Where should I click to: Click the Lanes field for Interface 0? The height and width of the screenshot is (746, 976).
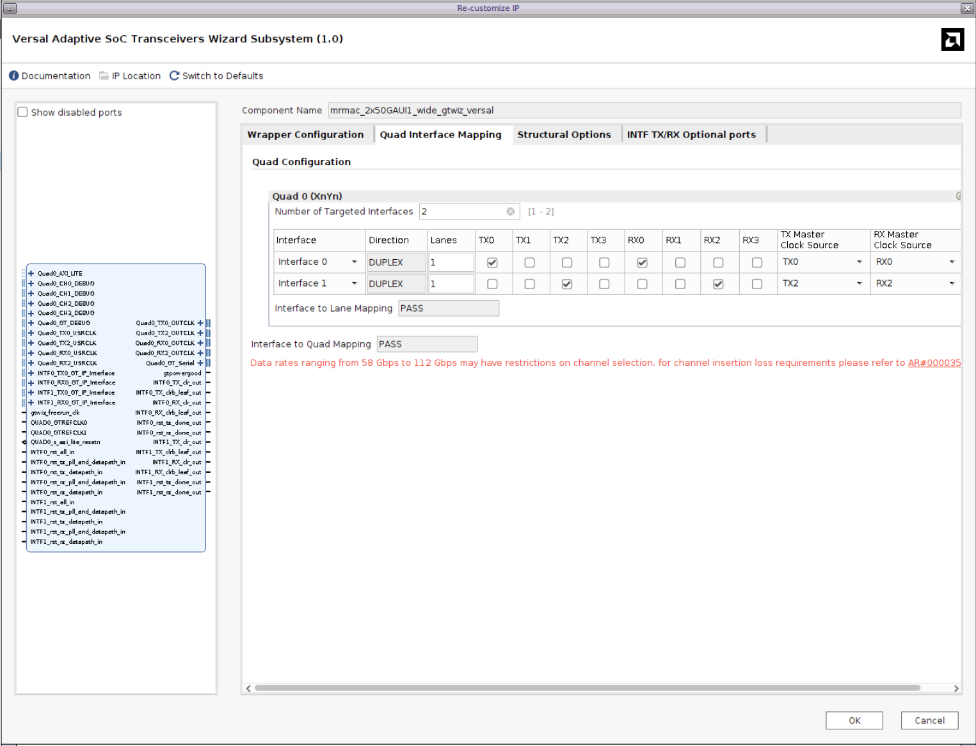pos(451,262)
